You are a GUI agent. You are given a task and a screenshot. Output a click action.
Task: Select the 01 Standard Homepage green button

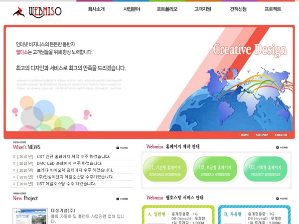click(165, 170)
